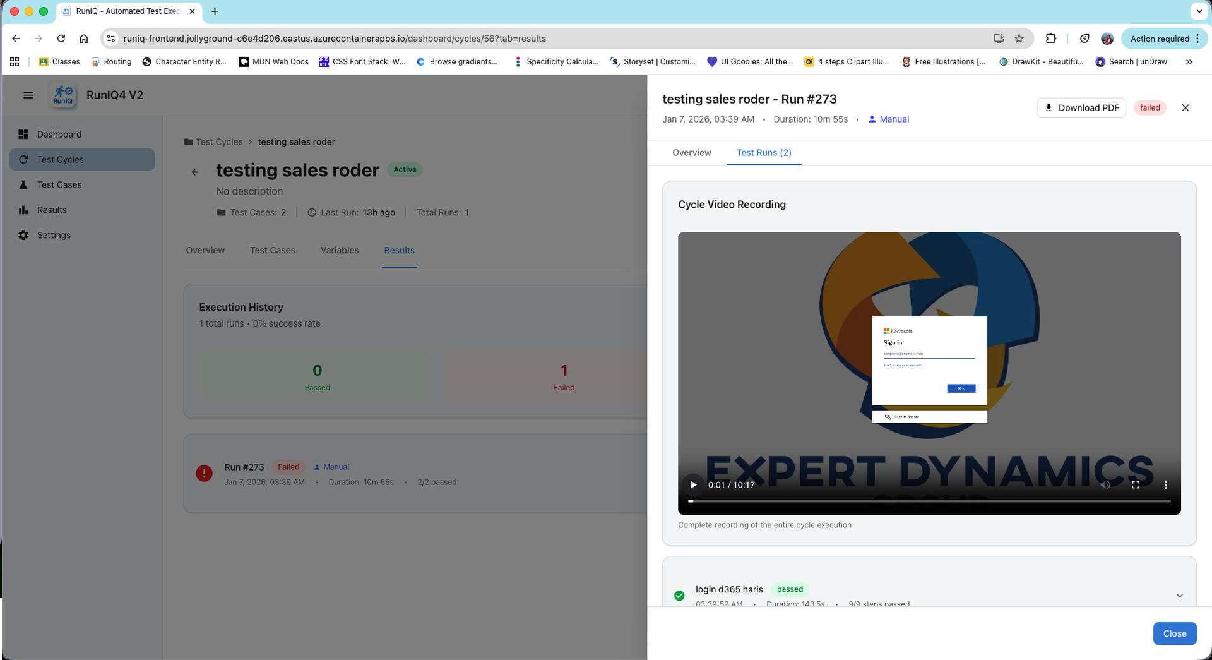Screen dimensions: 1212x660
Task: Switch to the cycle Test Cases tab
Action: (273, 251)
